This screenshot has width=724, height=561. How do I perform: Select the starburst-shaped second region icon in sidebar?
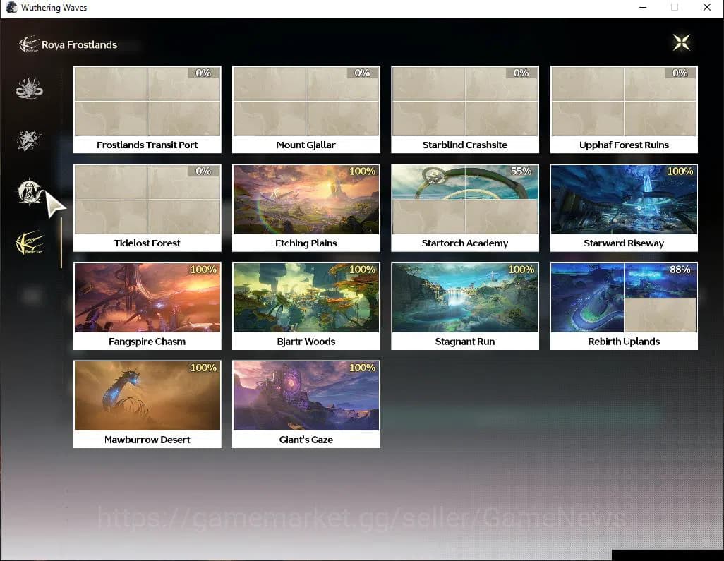pos(30,139)
